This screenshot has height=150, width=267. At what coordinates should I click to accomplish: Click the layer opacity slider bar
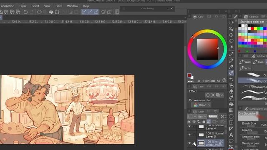click(213, 117)
